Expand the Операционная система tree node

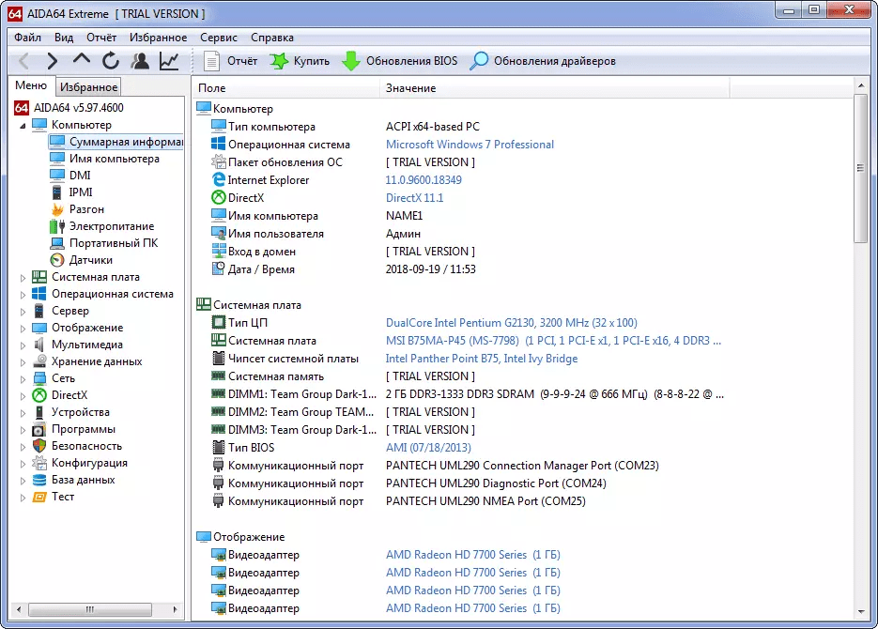coord(23,295)
